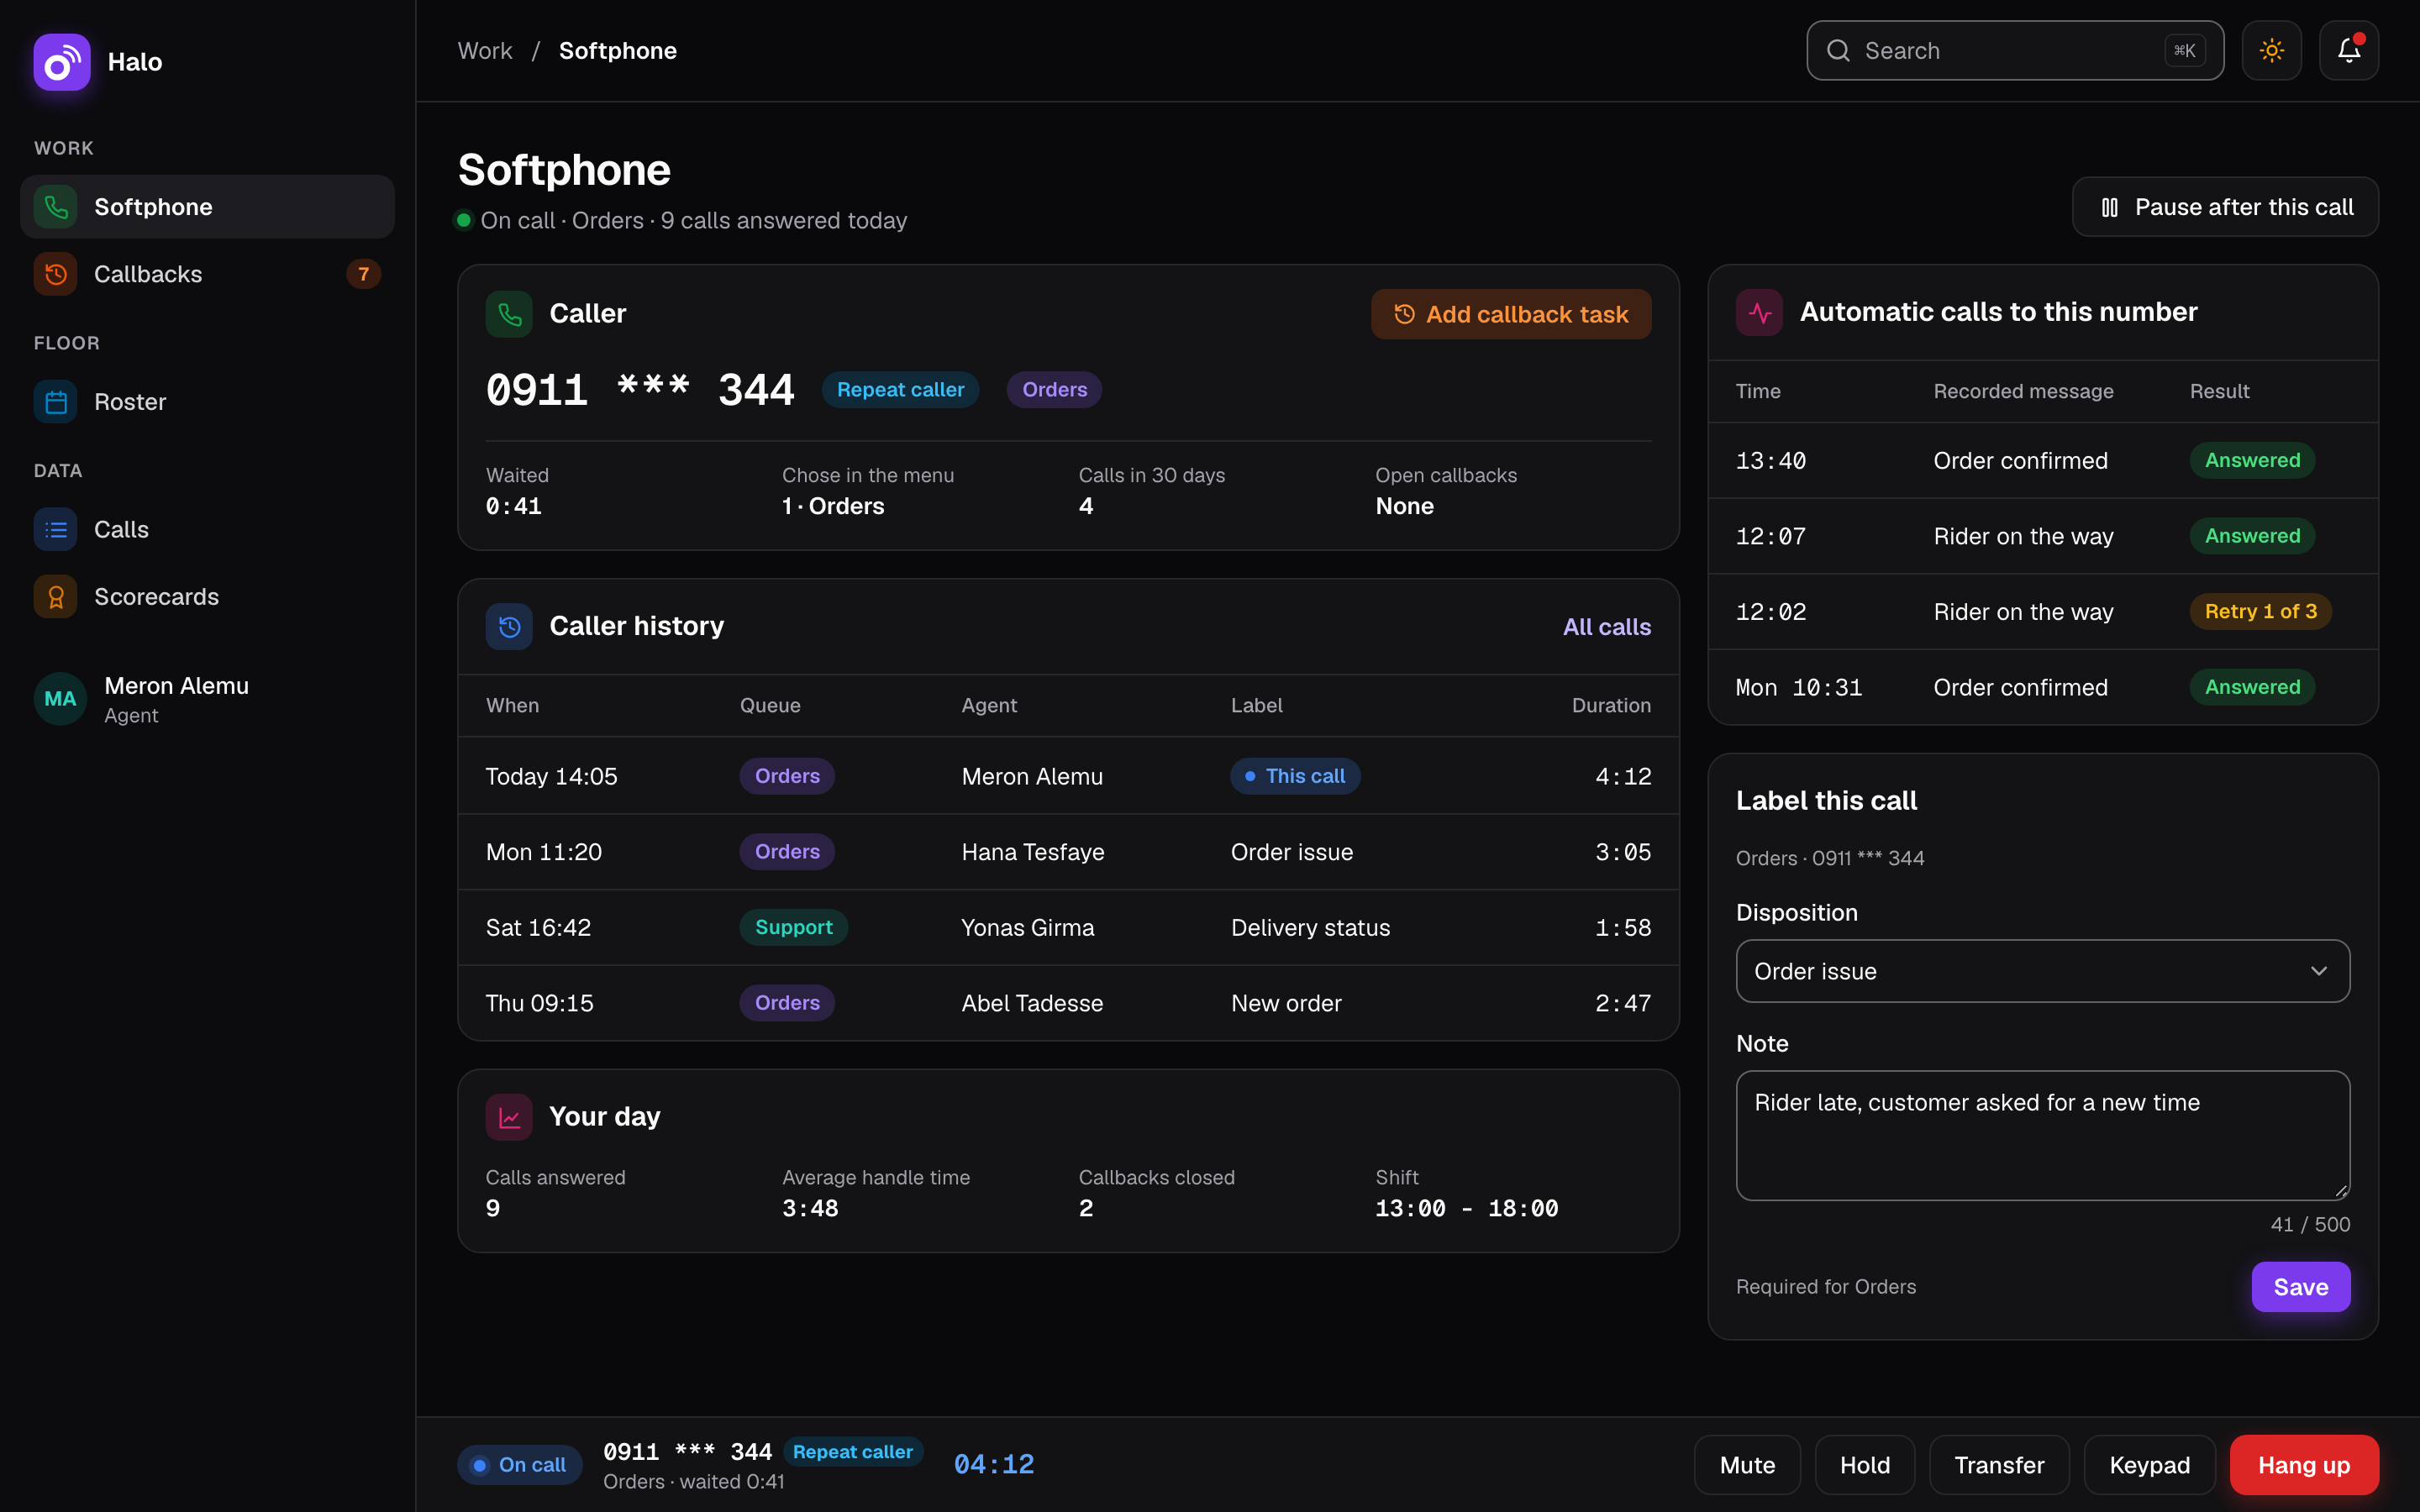Click the MA user avatar
Image resolution: width=2420 pixels, height=1512 pixels.
tap(60, 699)
